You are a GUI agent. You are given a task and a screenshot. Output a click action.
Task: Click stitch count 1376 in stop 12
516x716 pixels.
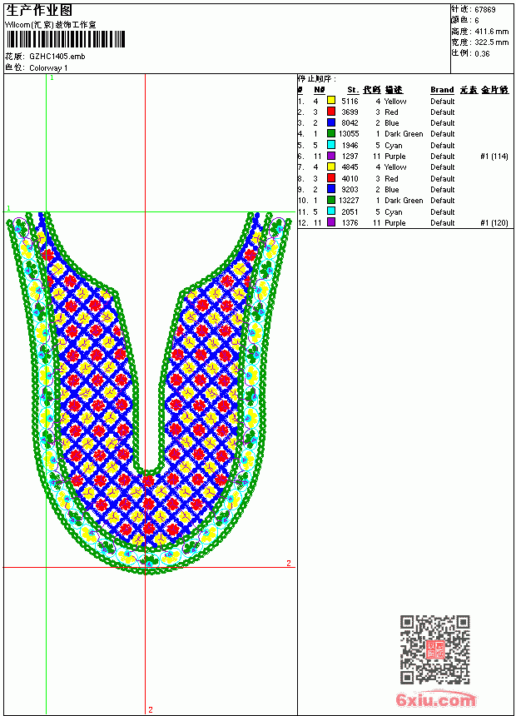coord(350,223)
